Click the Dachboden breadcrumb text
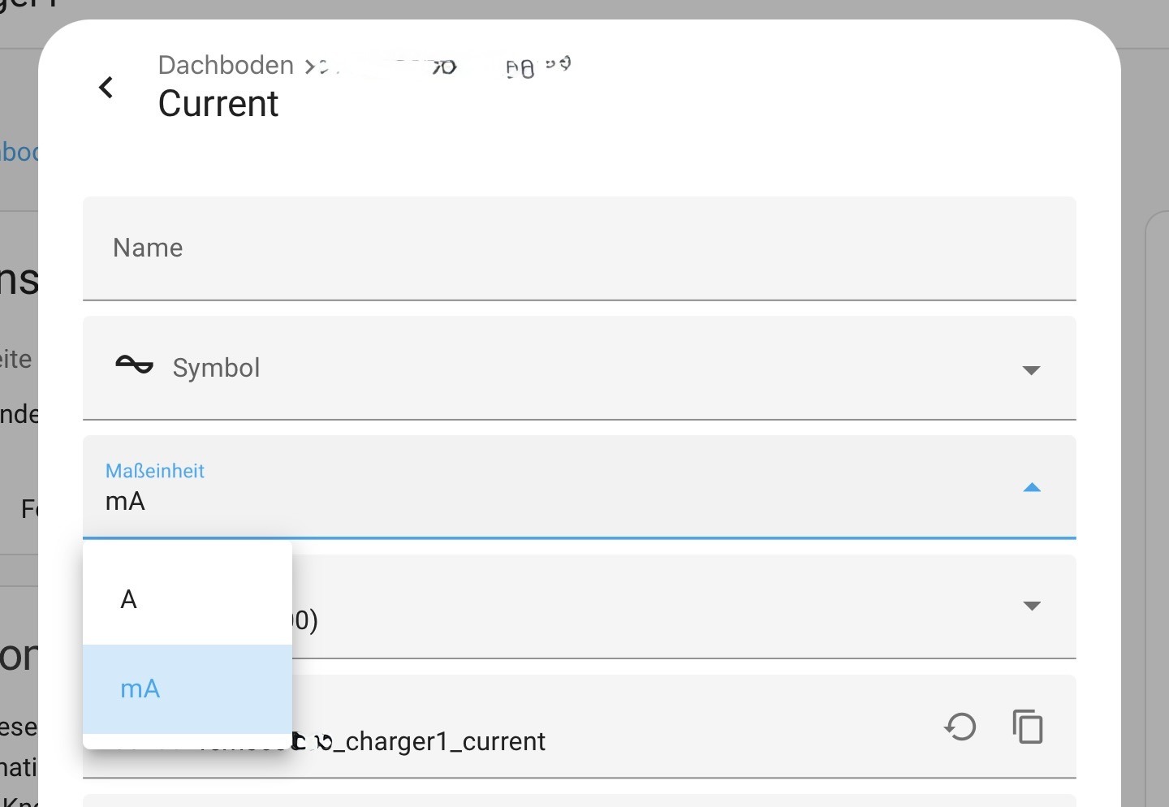Viewport: 1169px width, 807px height. tap(226, 65)
